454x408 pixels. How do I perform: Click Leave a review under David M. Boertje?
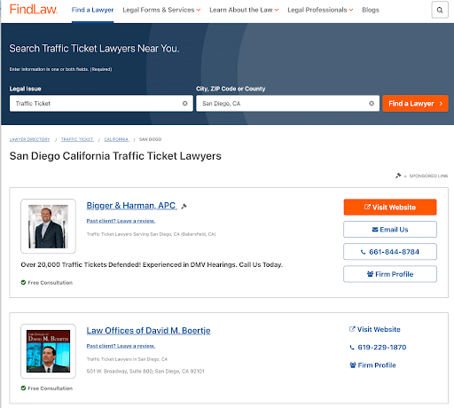[121, 346]
